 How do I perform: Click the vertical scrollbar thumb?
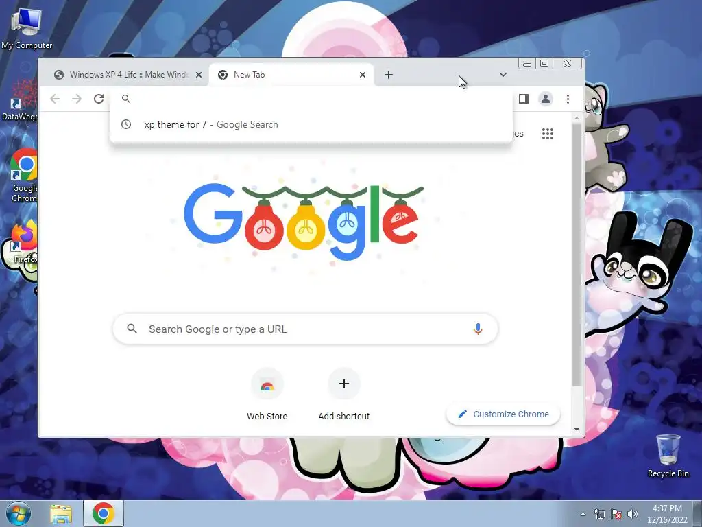click(x=577, y=254)
